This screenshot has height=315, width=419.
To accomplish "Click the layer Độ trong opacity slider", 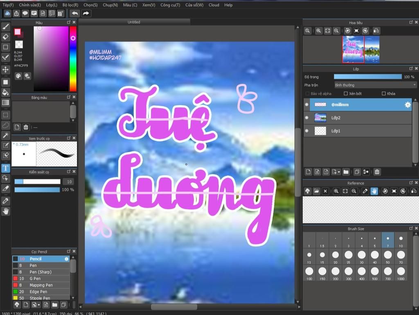I will click(x=368, y=77).
